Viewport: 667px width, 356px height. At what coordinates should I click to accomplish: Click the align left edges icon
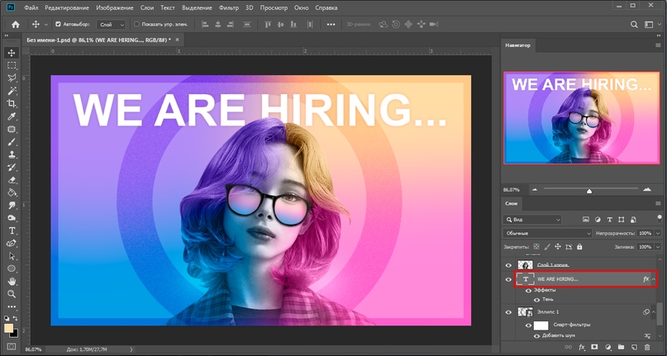[205, 24]
